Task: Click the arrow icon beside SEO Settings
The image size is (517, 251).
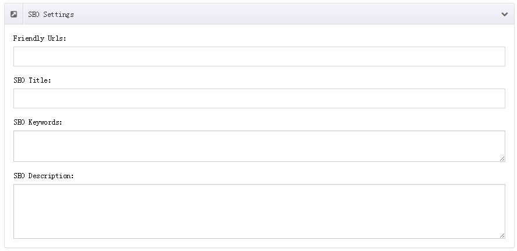Action: coord(14,14)
